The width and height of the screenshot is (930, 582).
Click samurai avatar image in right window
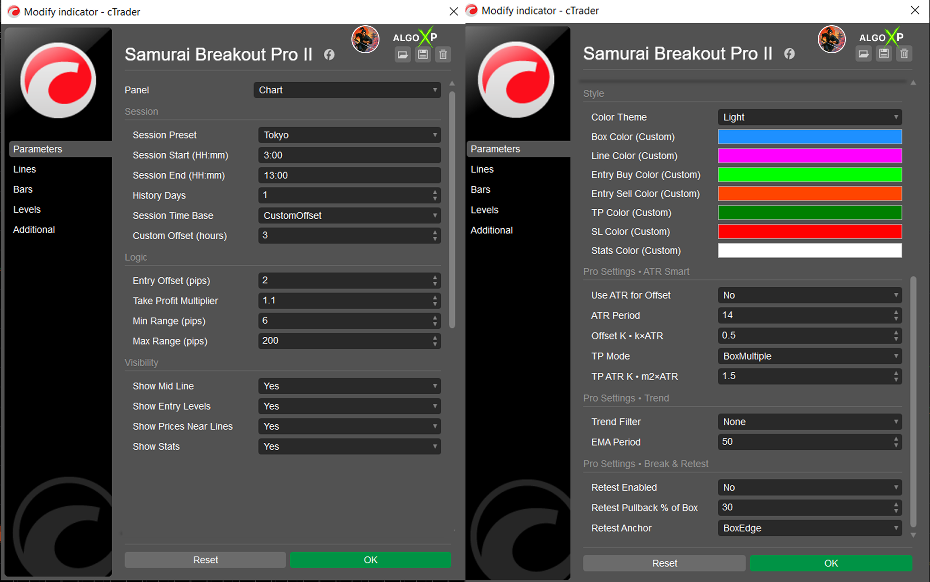831,39
